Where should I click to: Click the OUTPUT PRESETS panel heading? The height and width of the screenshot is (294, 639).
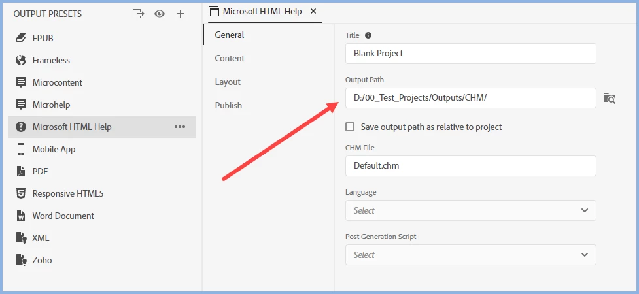point(48,14)
